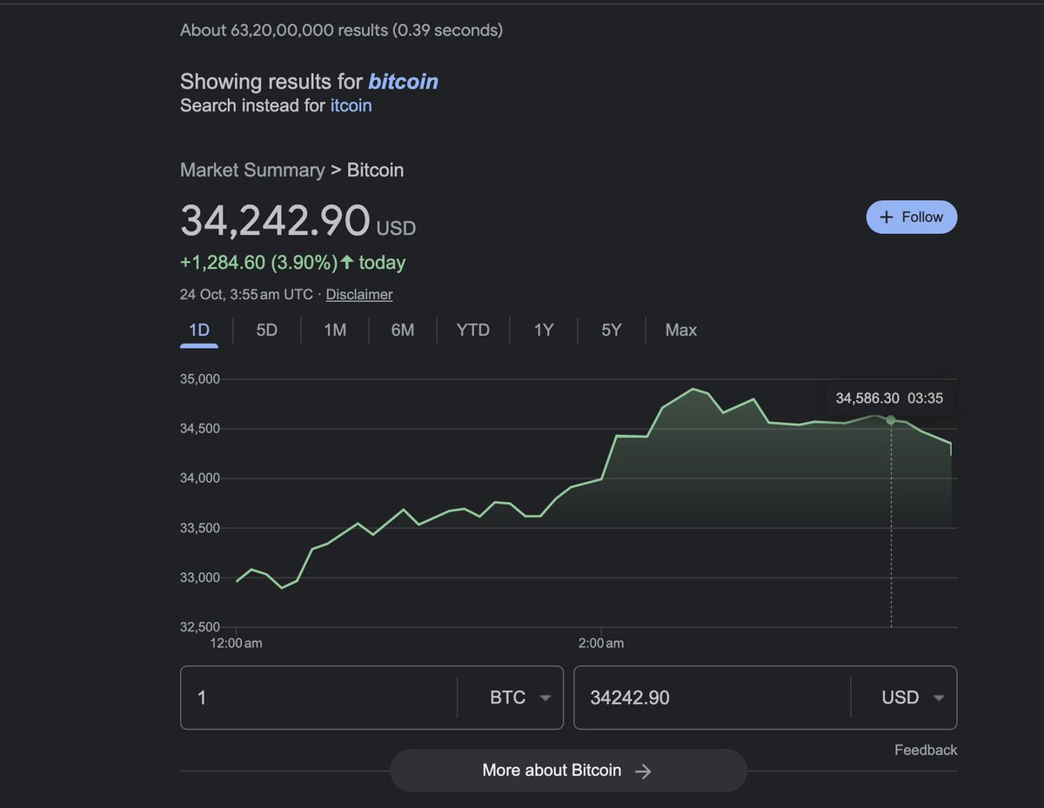This screenshot has width=1044, height=808.
Task: Click the BTC amount input field
Action: pyautogui.click(x=318, y=698)
